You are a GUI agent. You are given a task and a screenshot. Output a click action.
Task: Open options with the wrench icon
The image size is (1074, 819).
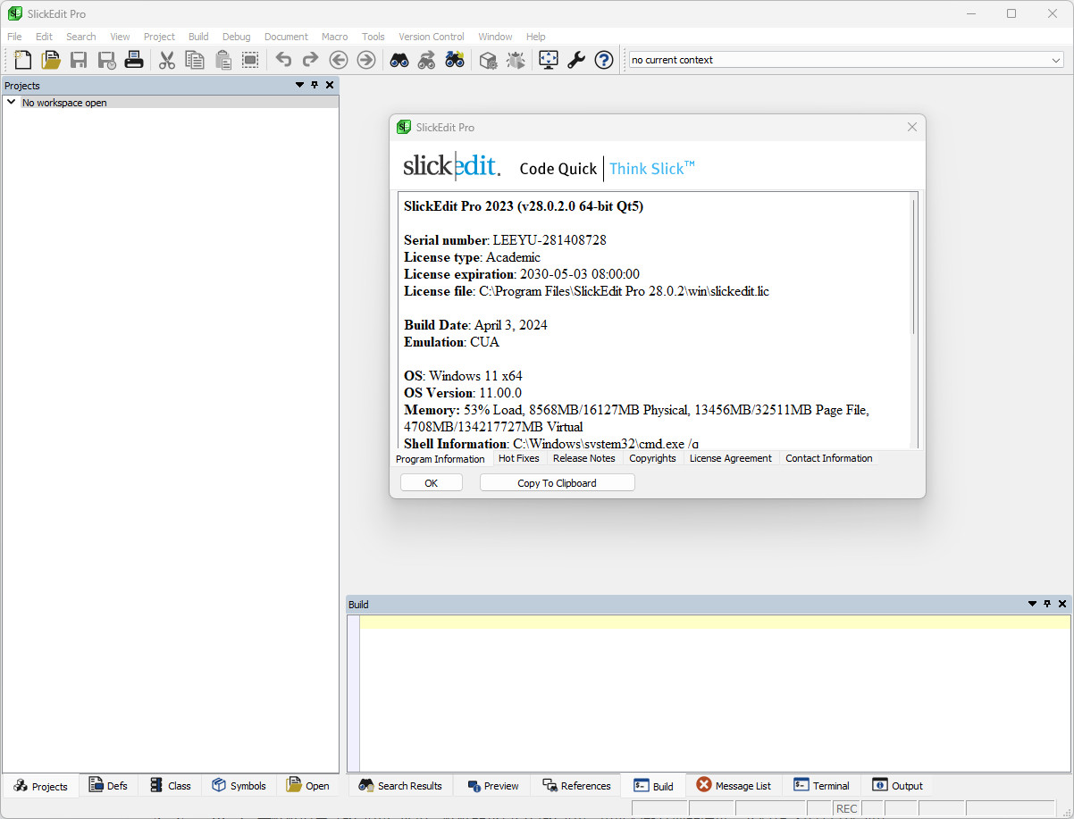coord(576,60)
